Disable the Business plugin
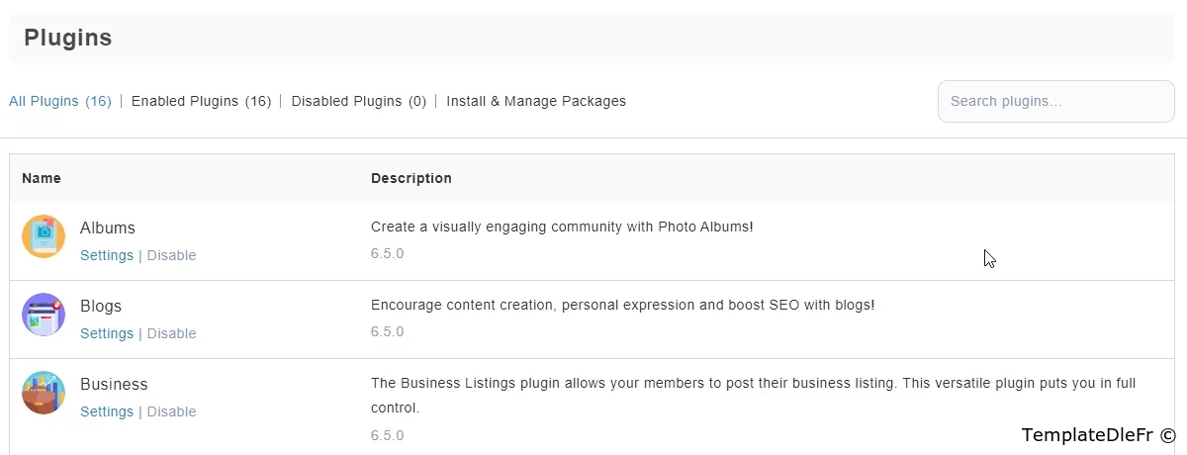The height and width of the screenshot is (455, 1187). coord(171,411)
